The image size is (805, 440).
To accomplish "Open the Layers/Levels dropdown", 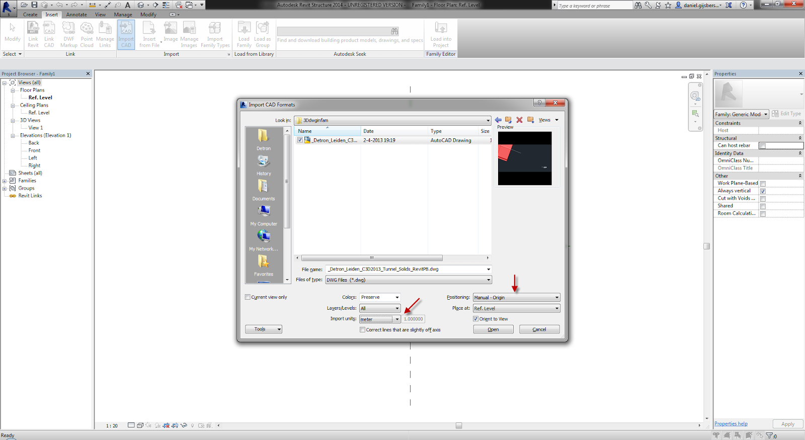I will [380, 308].
